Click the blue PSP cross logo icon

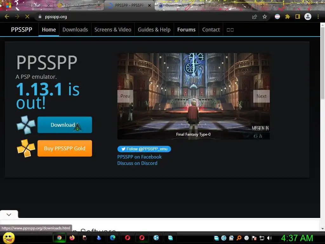pyautogui.click(x=26, y=125)
